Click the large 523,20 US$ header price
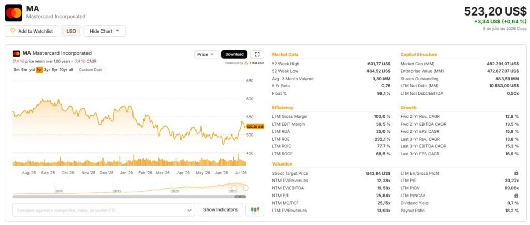Viewport: 530px width, 225px height. [495, 12]
